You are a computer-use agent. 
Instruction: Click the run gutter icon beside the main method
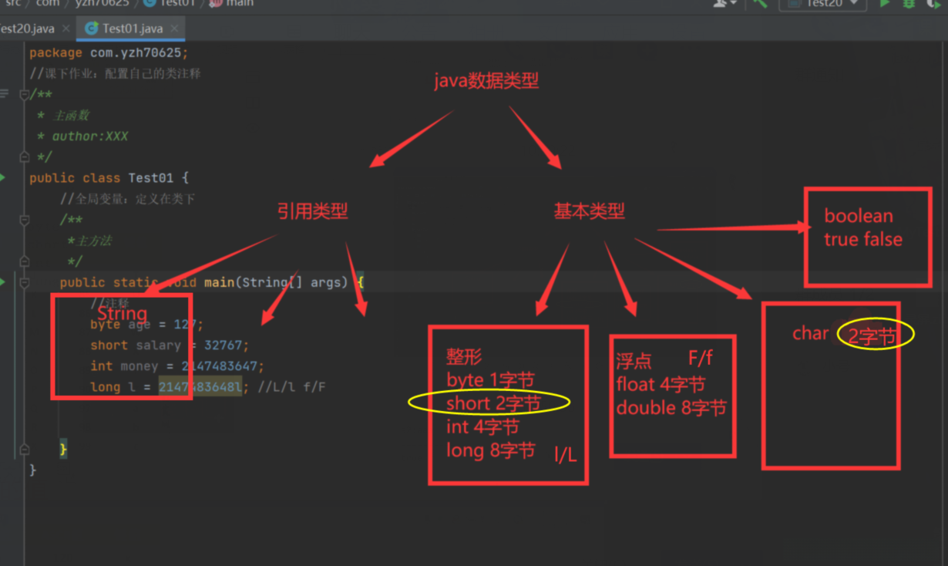point(4,283)
